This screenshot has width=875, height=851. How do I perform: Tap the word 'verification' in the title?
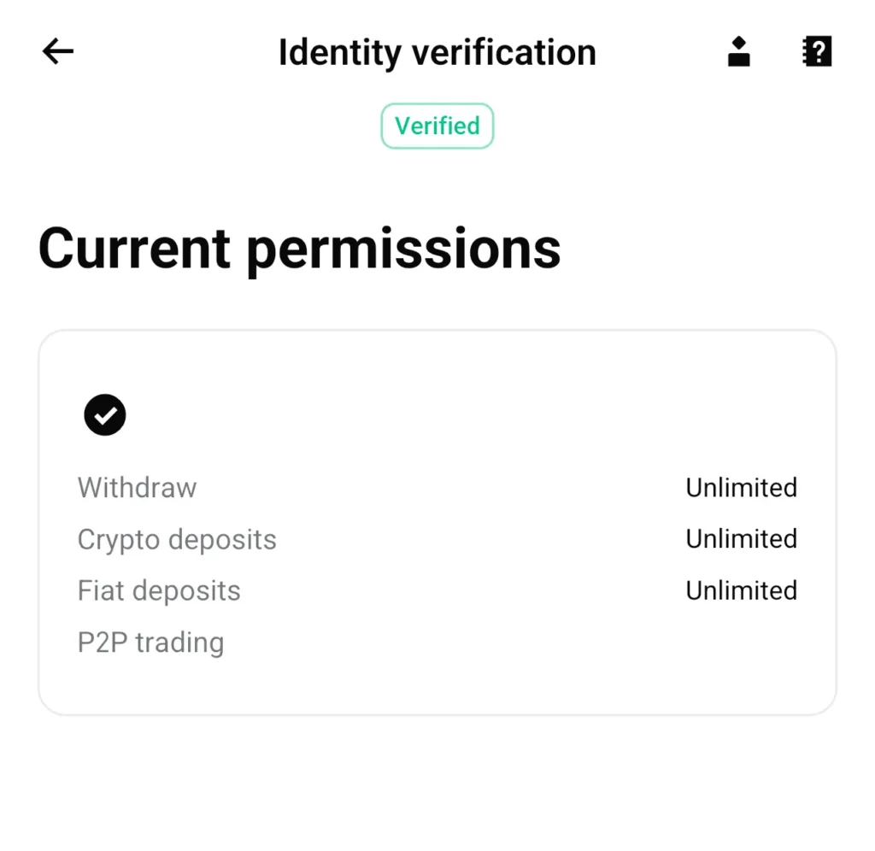[x=504, y=53]
